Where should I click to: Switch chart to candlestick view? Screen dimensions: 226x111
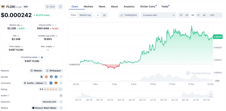(105, 15)
